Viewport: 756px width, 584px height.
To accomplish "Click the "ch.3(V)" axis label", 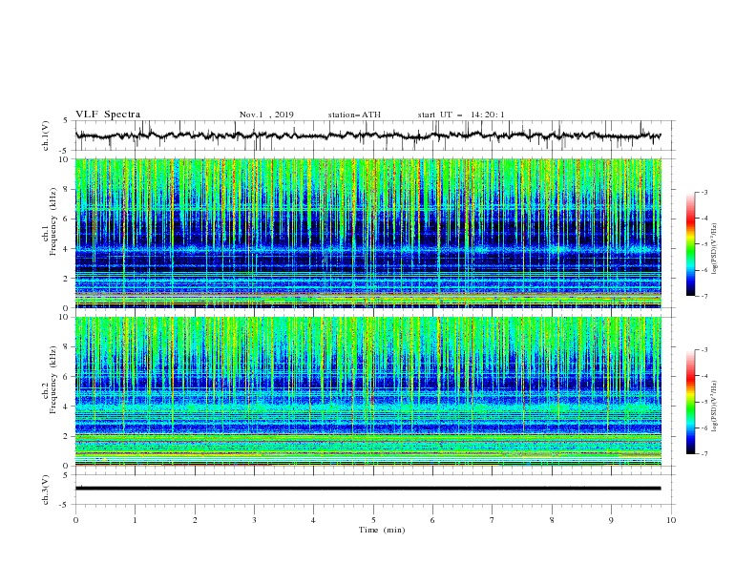I will pos(46,490).
